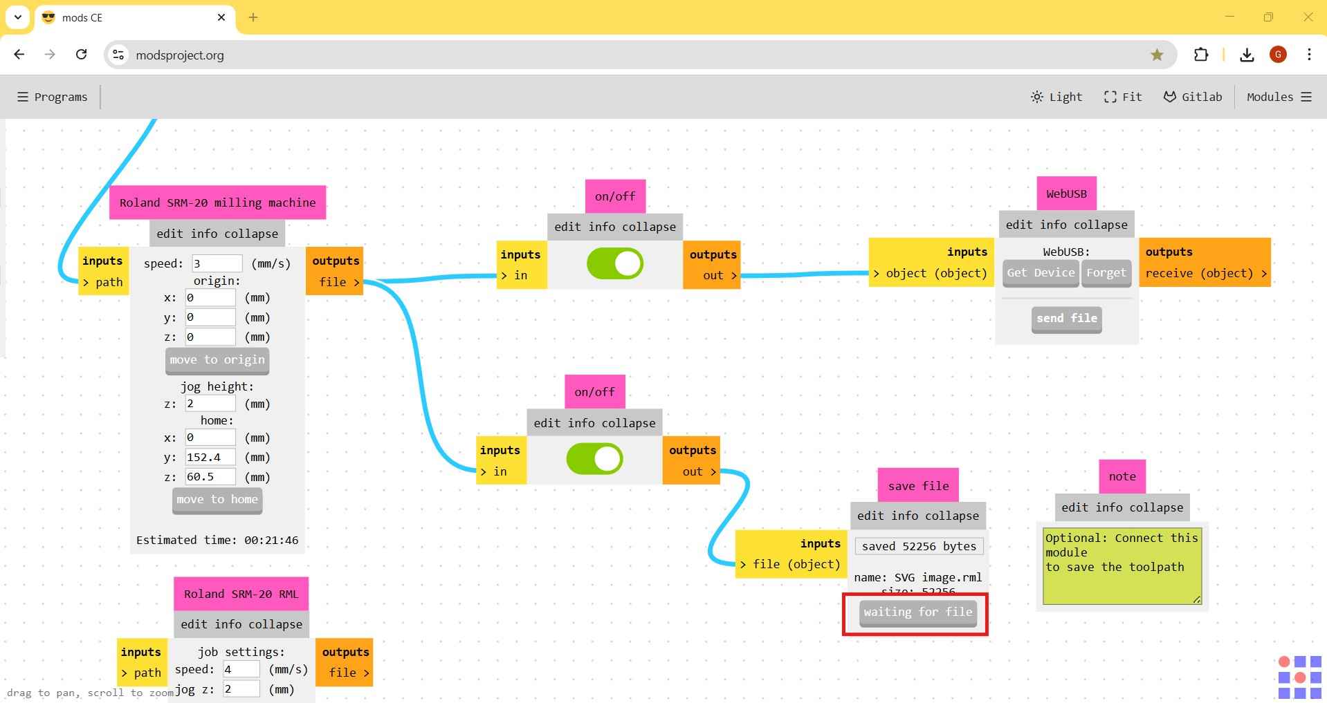Screen dimensions: 1327x703
Task: Open the Gitlab link
Action: click(x=1193, y=97)
